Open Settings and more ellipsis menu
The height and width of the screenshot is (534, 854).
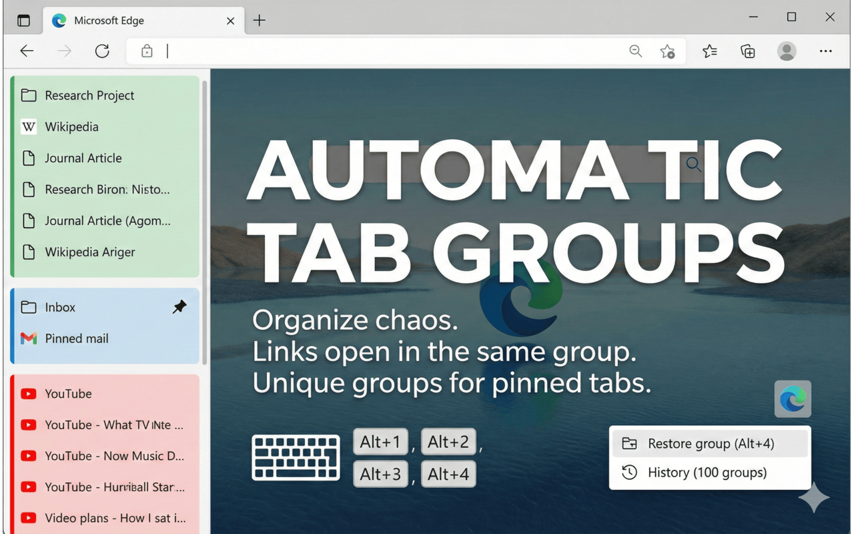[826, 51]
